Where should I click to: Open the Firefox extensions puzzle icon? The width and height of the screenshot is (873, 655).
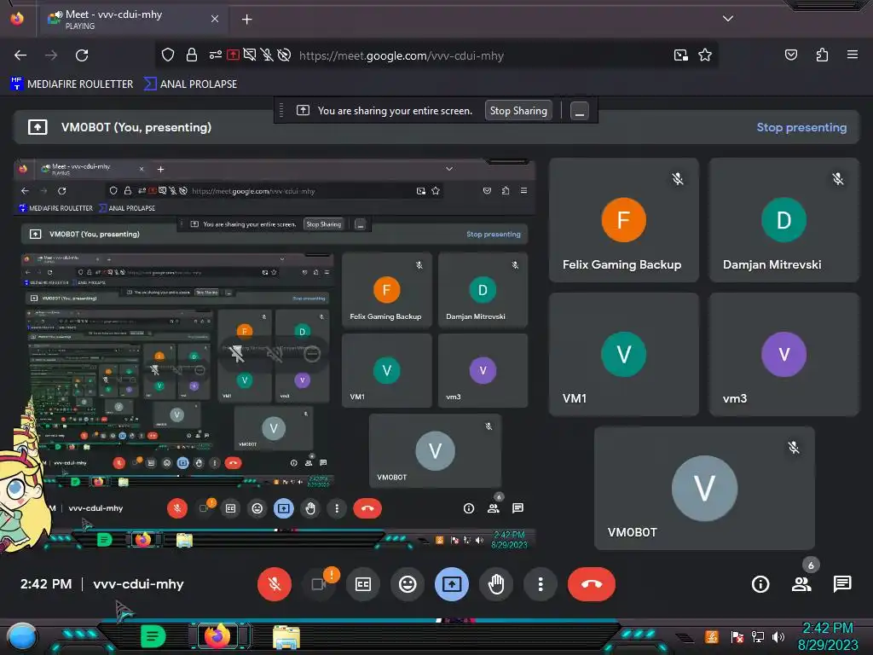[x=822, y=55]
